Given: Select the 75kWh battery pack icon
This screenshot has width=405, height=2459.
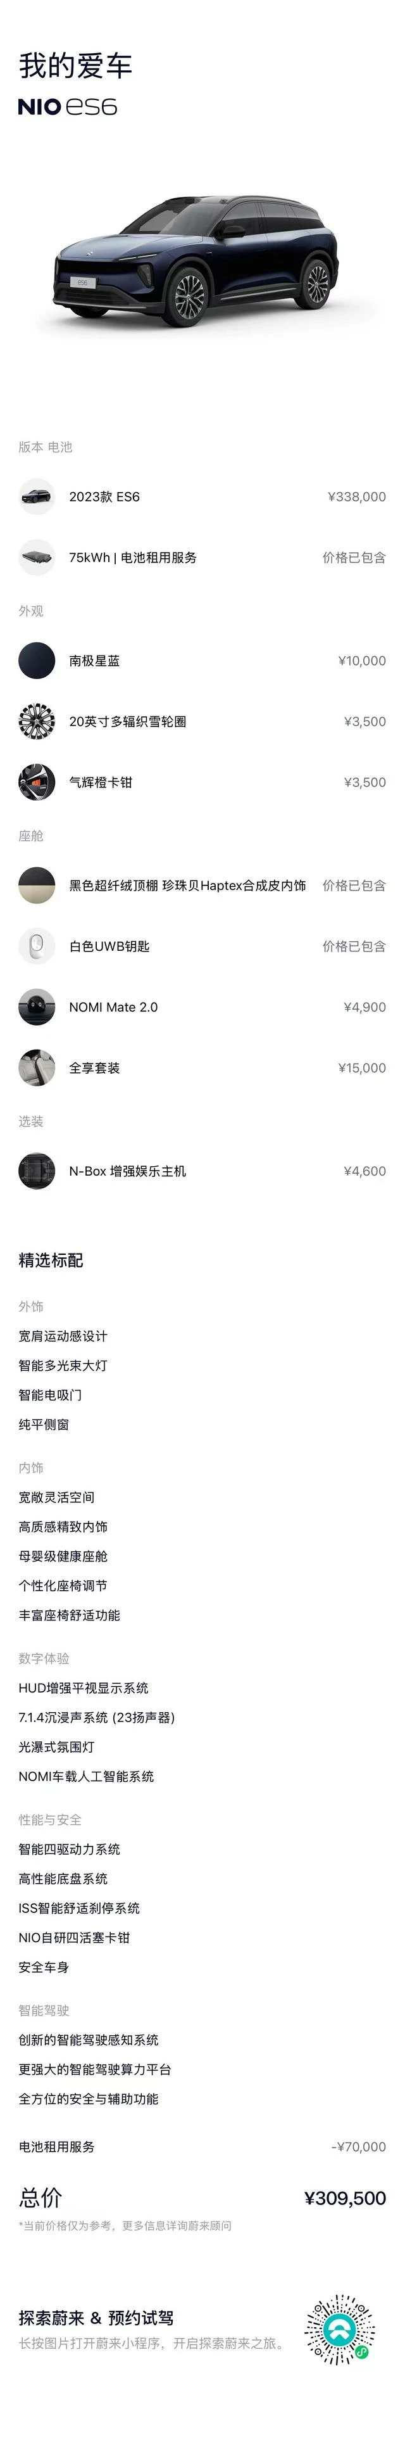Looking at the screenshot, I should click(36, 557).
